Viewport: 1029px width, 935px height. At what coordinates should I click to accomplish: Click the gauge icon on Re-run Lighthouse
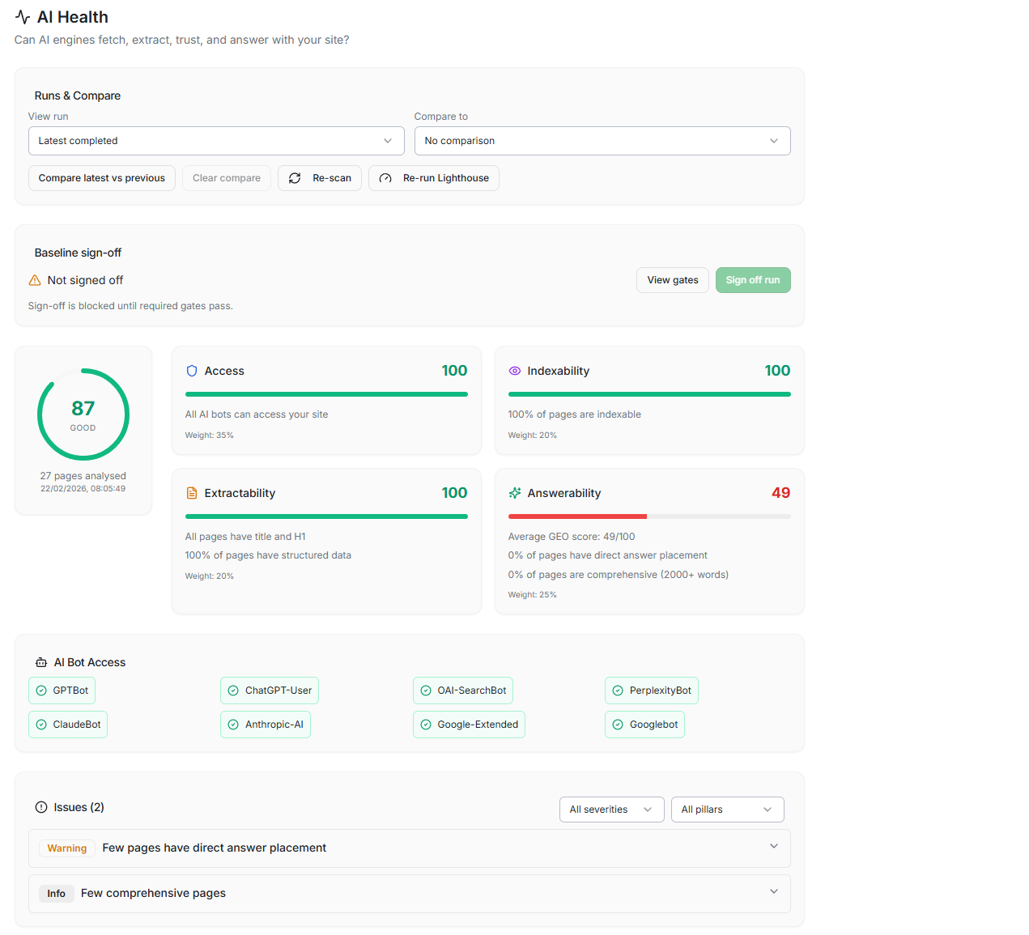click(x=385, y=177)
